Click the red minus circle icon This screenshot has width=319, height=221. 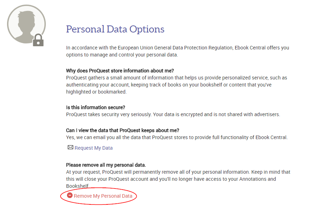(70, 196)
